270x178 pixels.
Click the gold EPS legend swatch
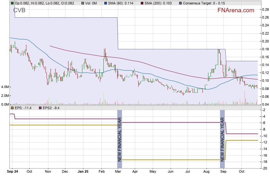point(12,108)
